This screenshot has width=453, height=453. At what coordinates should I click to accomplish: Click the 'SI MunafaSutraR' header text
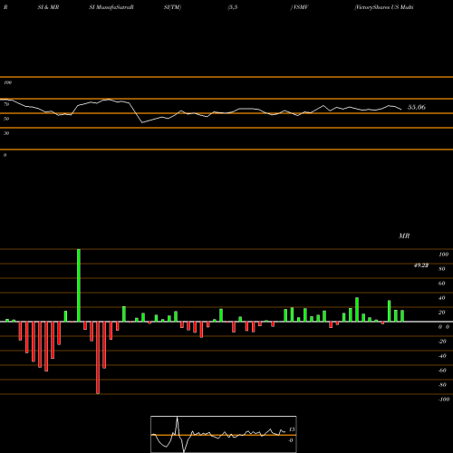click(x=111, y=7)
